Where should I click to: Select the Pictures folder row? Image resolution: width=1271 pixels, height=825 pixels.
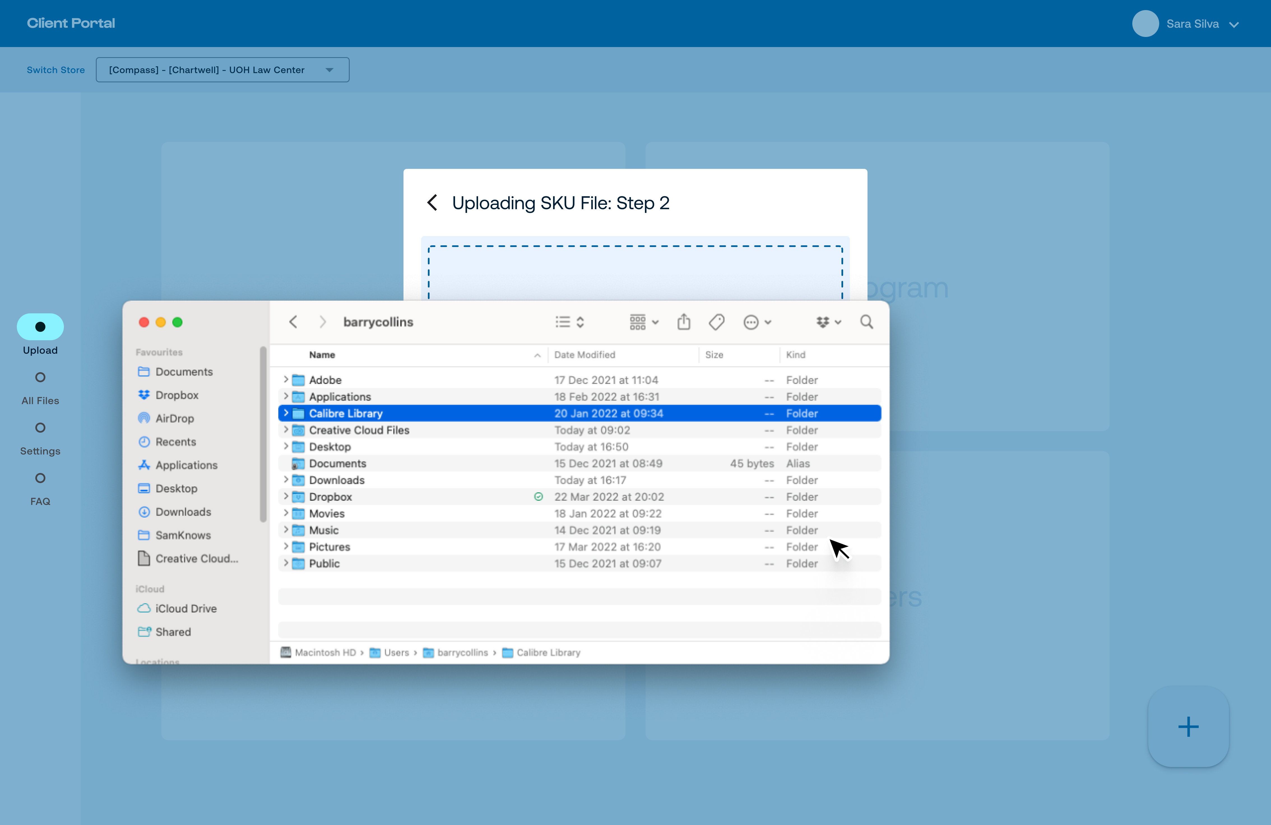click(x=330, y=547)
